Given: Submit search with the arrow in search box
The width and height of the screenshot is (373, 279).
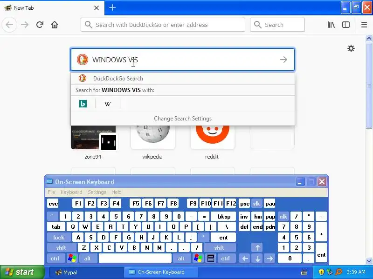Looking at the screenshot, I should [283, 60].
